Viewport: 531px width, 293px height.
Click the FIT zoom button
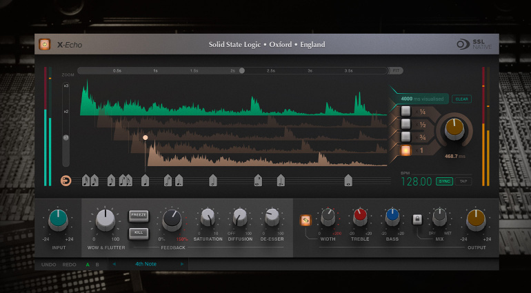(397, 71)
